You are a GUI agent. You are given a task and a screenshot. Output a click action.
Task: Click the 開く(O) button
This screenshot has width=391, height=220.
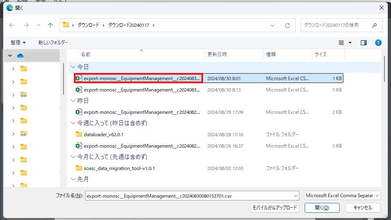coord(322,207)
